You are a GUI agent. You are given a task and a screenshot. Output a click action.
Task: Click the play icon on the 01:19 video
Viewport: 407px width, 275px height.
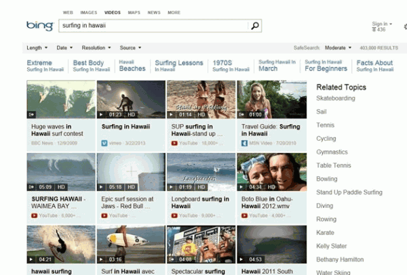[172, 187]
